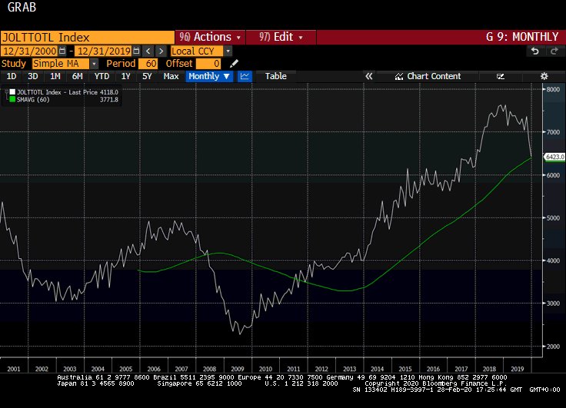Go to the next date range arrow
Viewport: 566px width, 408px height.
click(161, 51)
